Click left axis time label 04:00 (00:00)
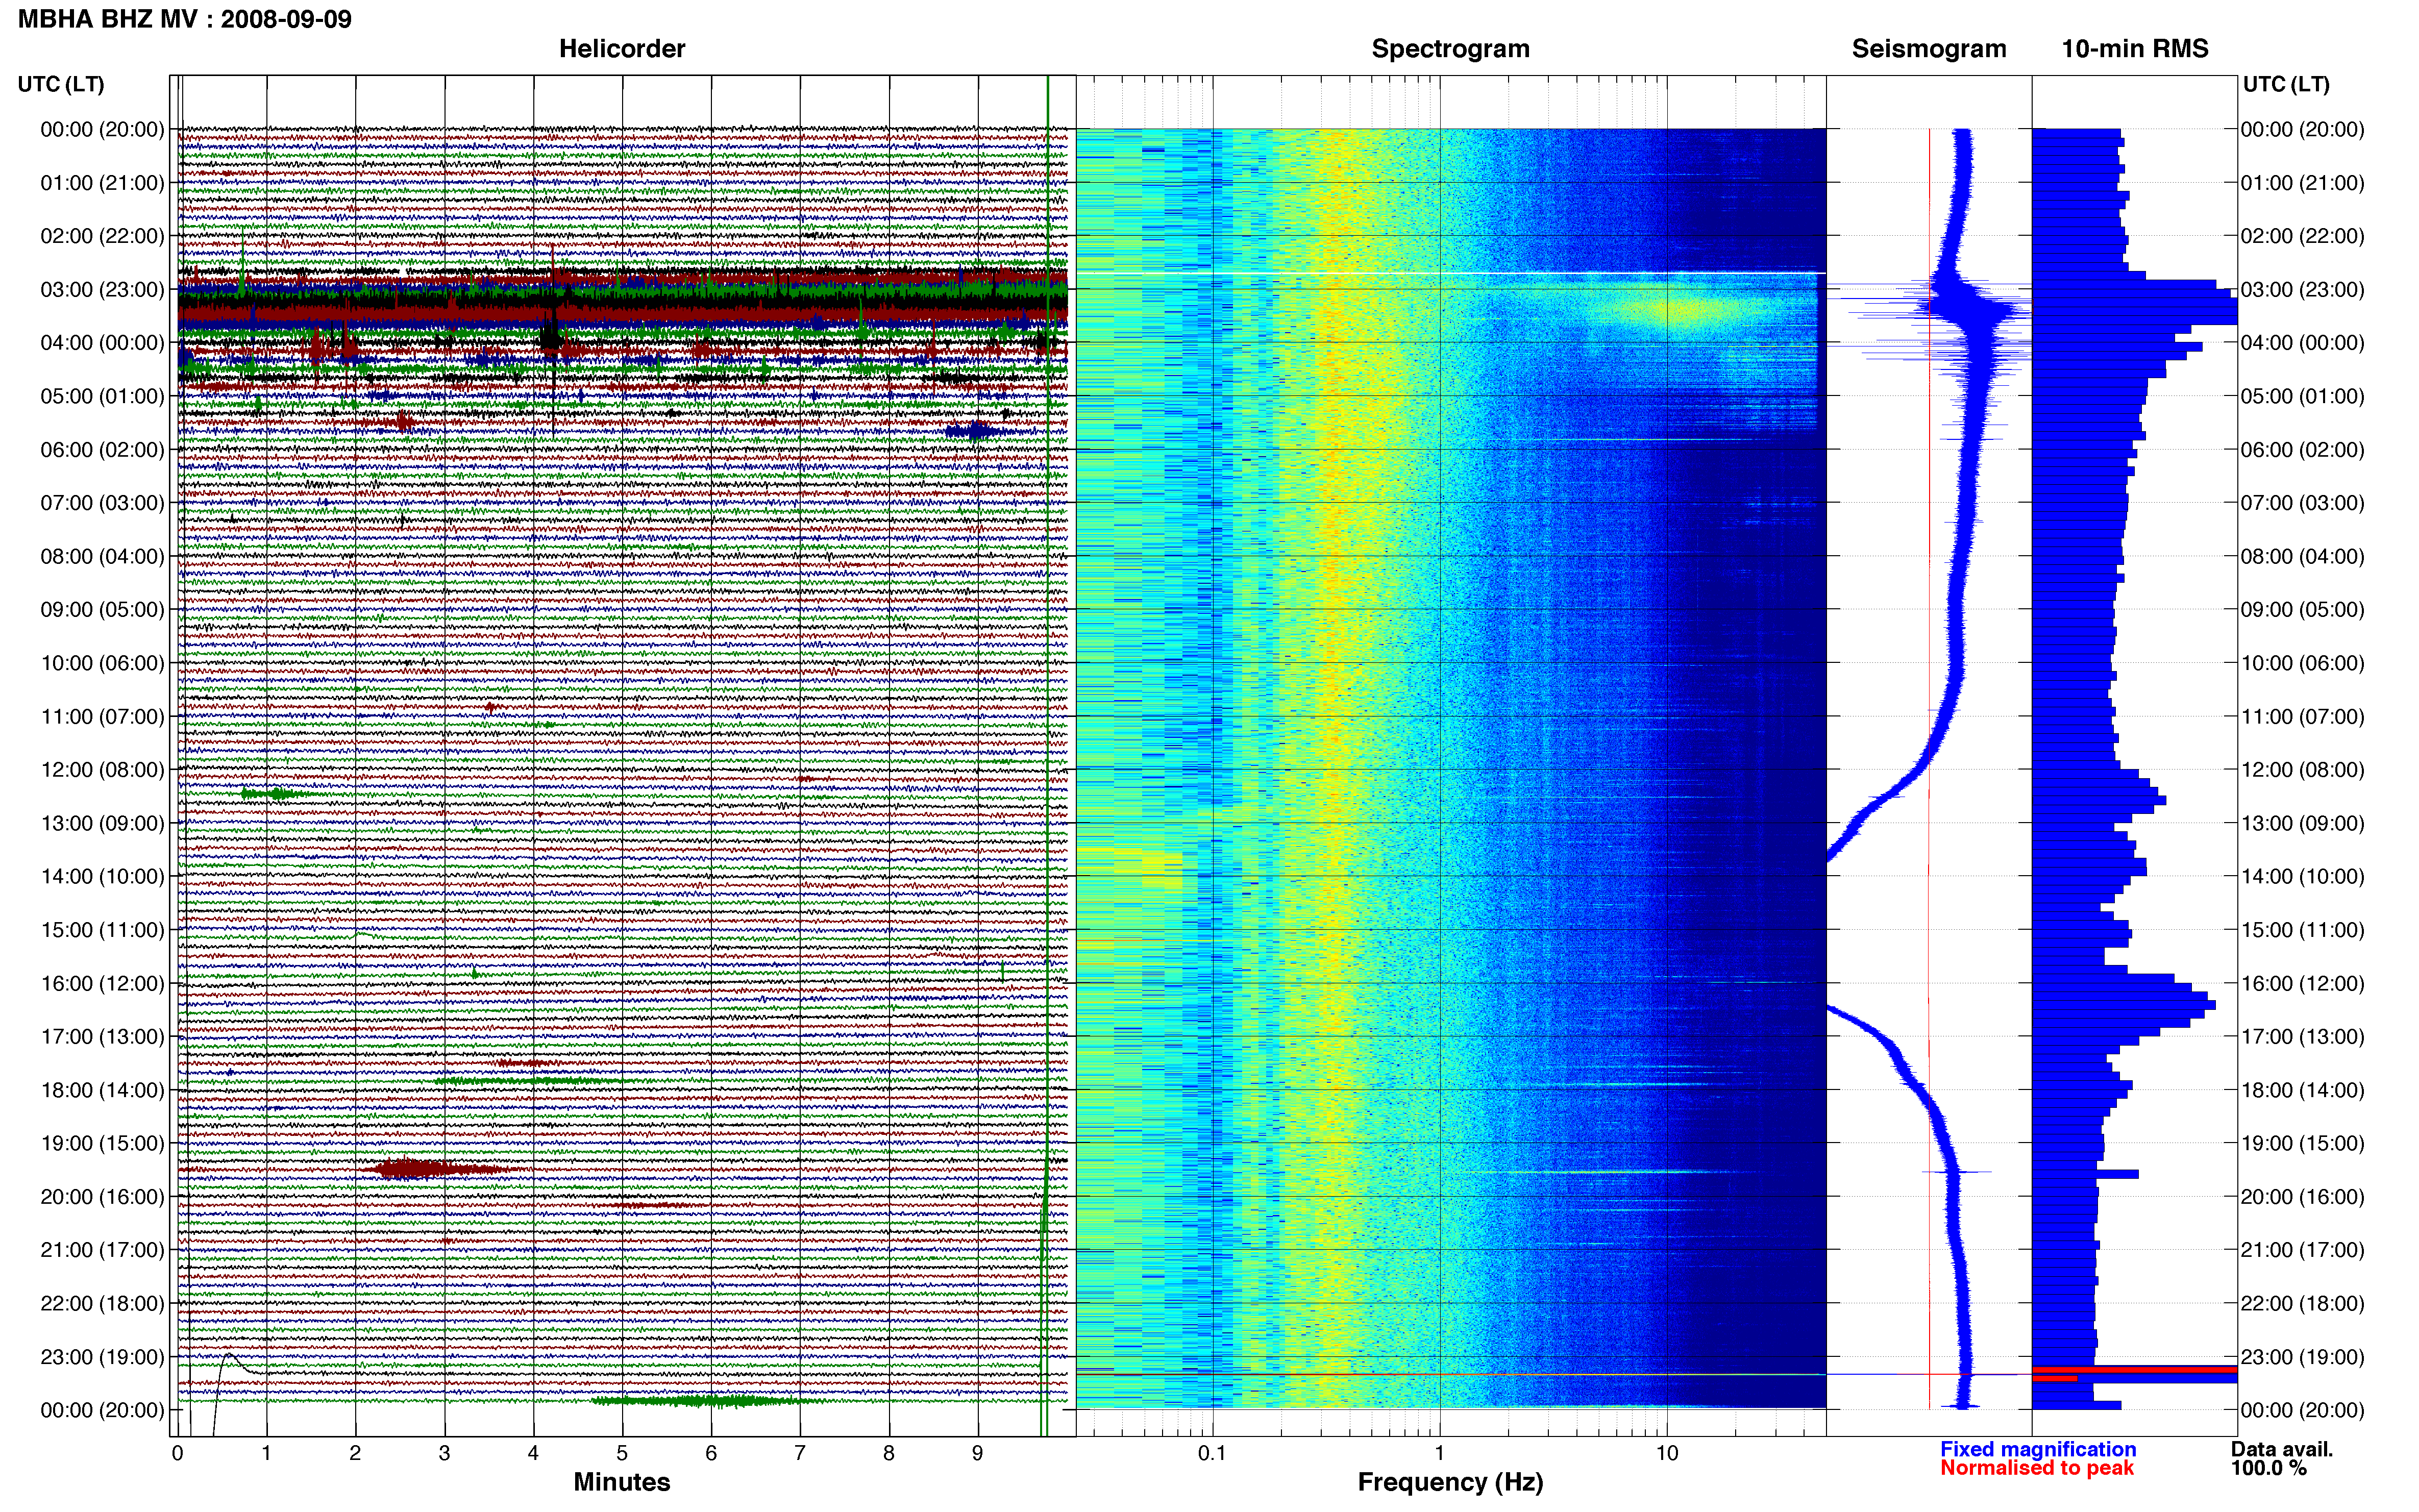 (103, 343)
